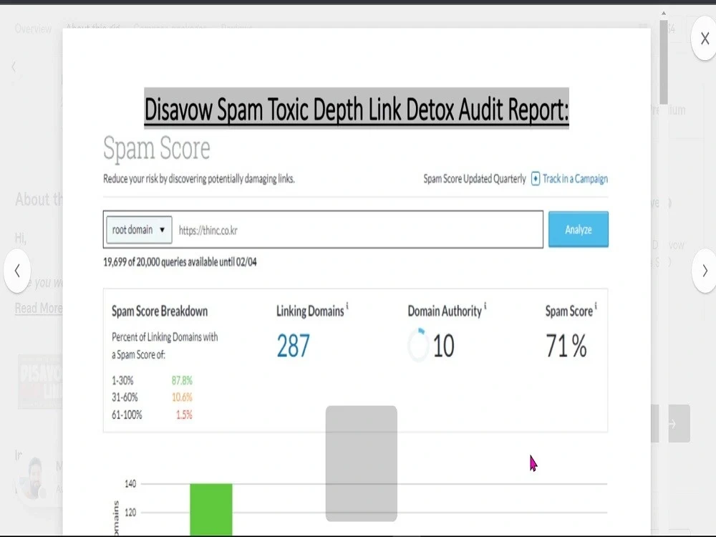
Task: Click the green bar in chart
Action: coord(211,509)
